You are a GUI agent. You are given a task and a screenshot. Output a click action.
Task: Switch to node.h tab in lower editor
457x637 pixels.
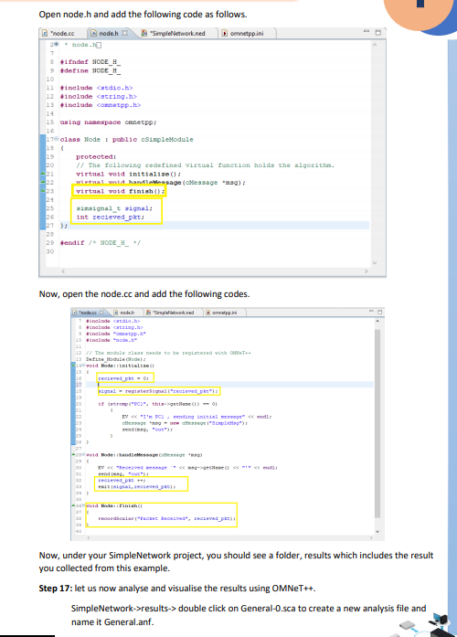pyautogui.click(x=127, y=313)
